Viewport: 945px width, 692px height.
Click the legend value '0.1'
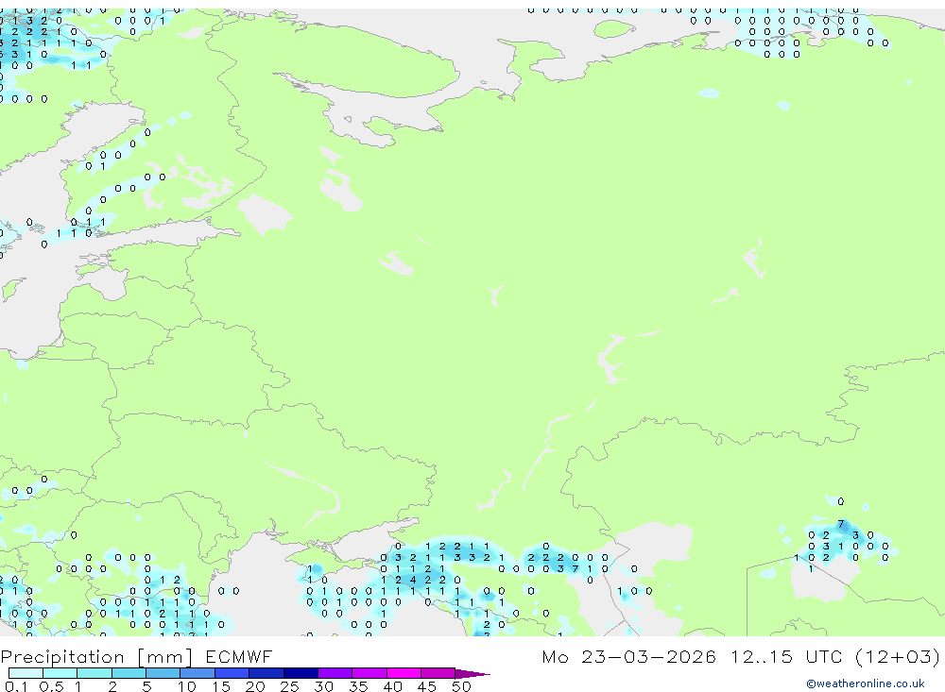click(x=16, y=686)
